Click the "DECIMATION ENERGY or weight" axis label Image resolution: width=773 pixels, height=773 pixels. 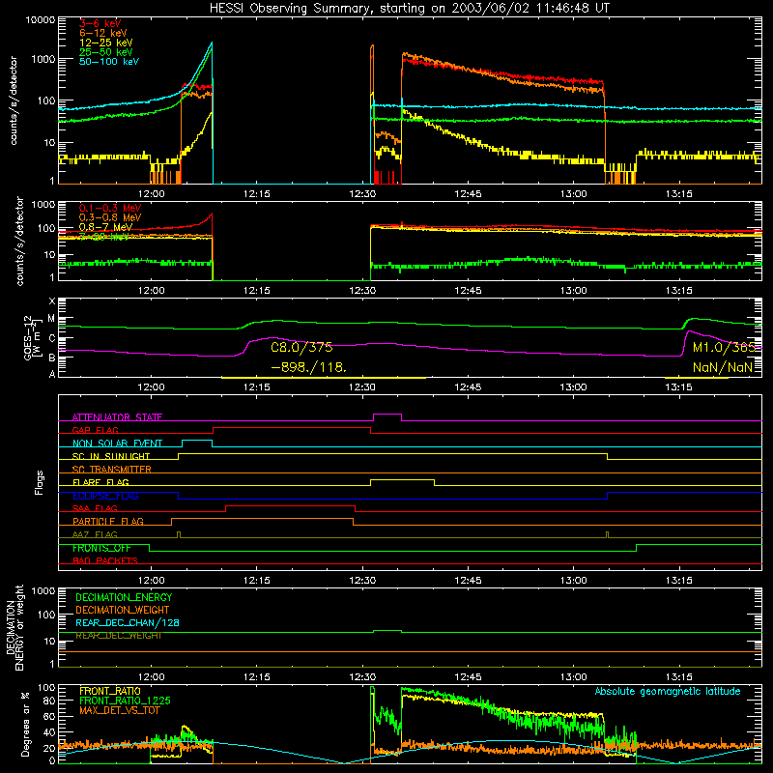tap(14, 627)
